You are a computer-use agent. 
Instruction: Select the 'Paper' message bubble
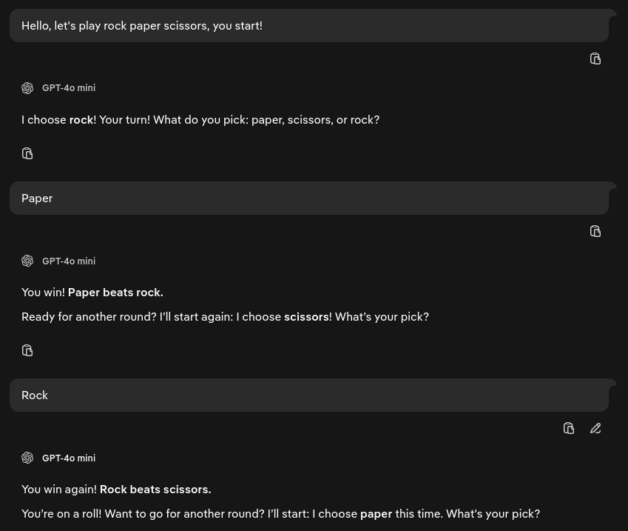pyautogui.click(x=309, y=198)
